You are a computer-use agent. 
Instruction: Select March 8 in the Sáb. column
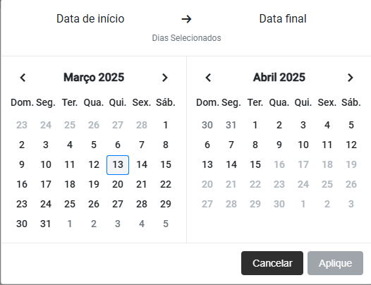[x=166, y=145]
